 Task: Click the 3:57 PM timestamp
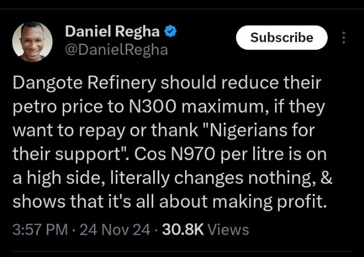click(38, 230)
